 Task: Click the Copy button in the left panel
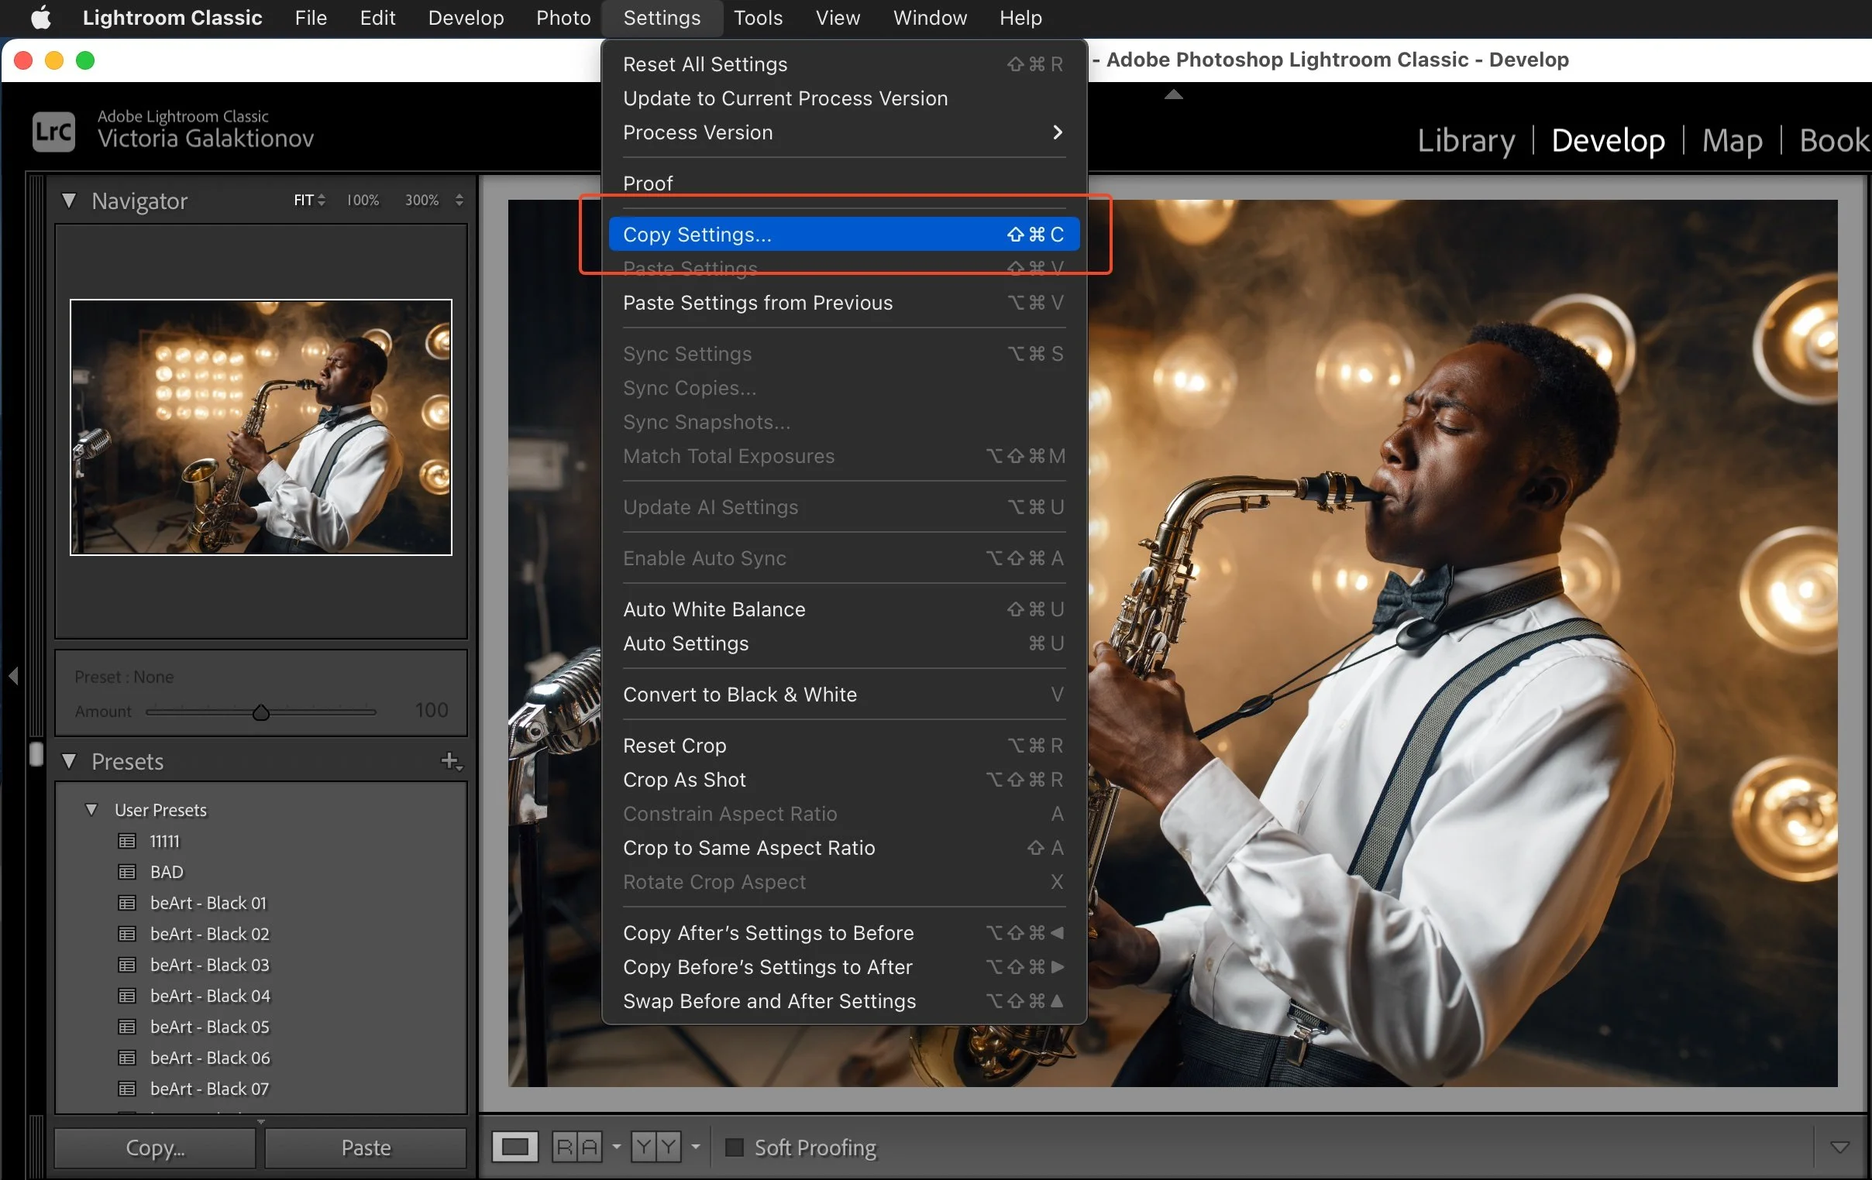[x=155, y=1147]
